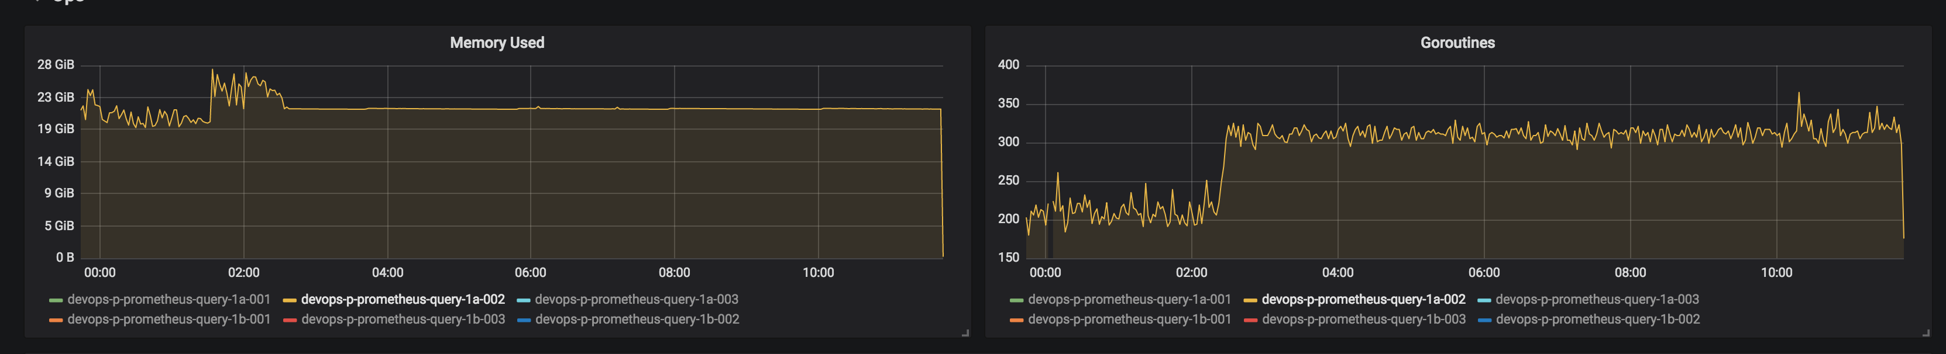
Task: Click the 28 GiB axis label in Memory Used
Action: point(56,65)
